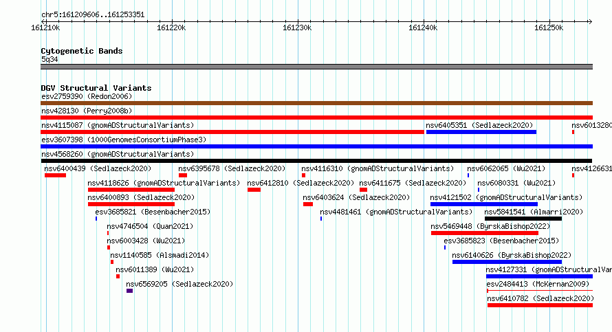
Task: Open nsv4568260 (gnomADStructuralVariants) label
Action: pyautogui.click(x=118, y=154)
